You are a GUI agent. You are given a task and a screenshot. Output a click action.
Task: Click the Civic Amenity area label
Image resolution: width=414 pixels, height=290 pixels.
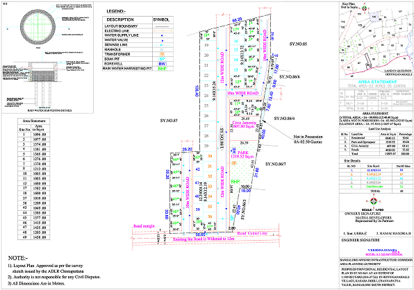point(244,124)
